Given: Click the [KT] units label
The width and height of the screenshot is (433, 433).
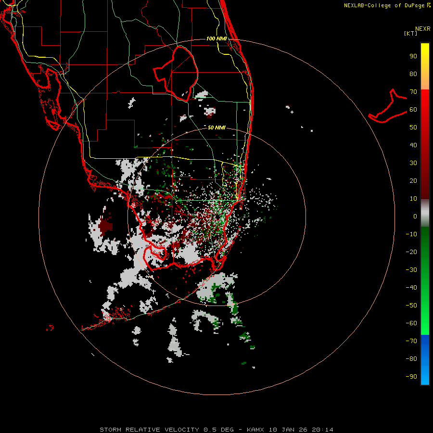Looking at the screenshot, I should pyautogui.click(x=410, y=33).
